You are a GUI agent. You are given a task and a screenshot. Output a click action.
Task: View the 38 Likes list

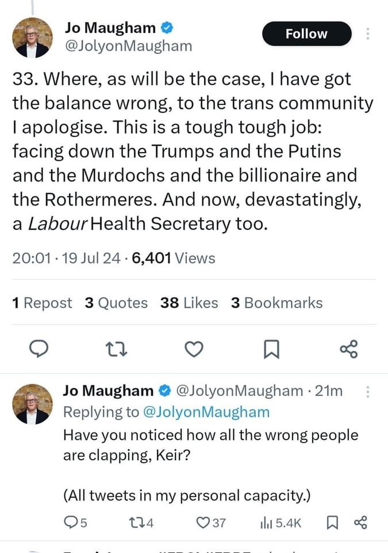[x=189, y=303]
